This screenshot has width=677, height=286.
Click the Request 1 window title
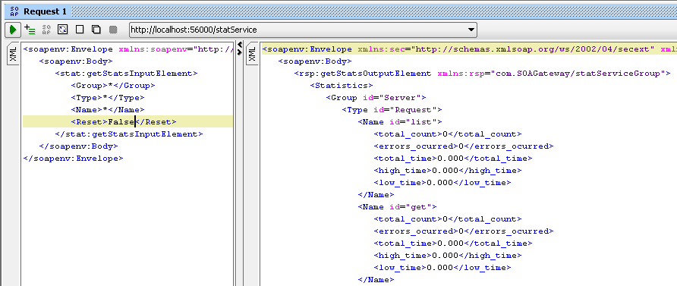tap(45, 11)
